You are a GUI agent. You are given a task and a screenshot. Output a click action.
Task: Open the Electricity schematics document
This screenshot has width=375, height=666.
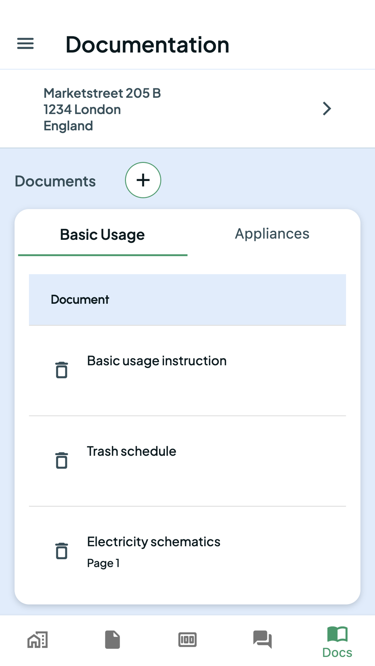[x=153, y=542]
